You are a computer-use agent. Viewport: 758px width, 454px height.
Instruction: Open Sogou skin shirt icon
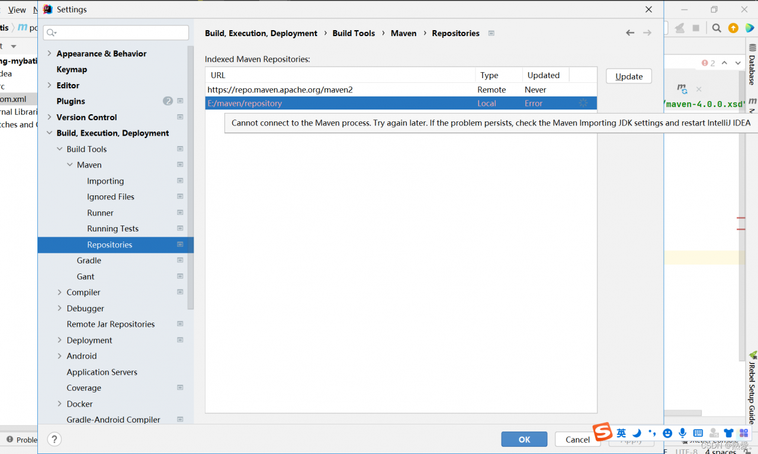point(729,433)
